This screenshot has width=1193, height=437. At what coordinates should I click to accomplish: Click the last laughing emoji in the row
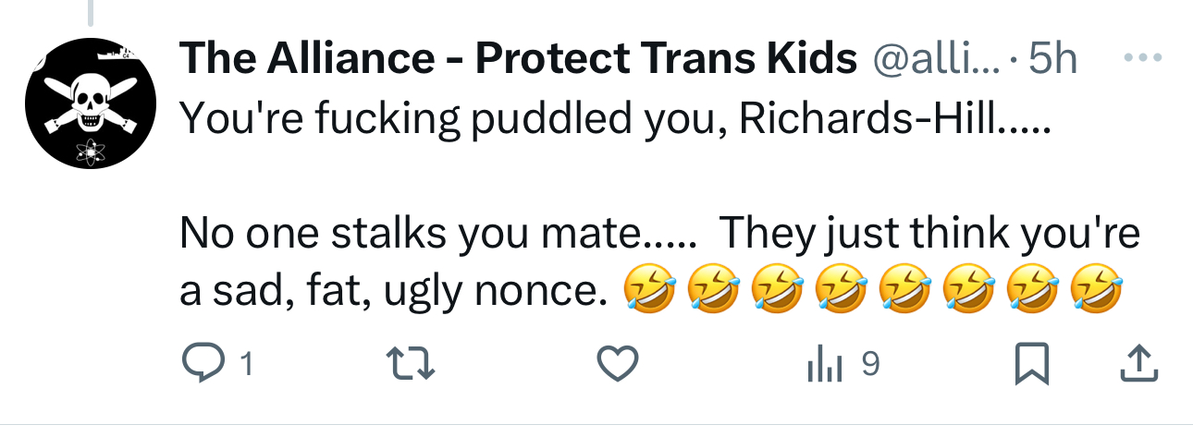click(1096, 292)
